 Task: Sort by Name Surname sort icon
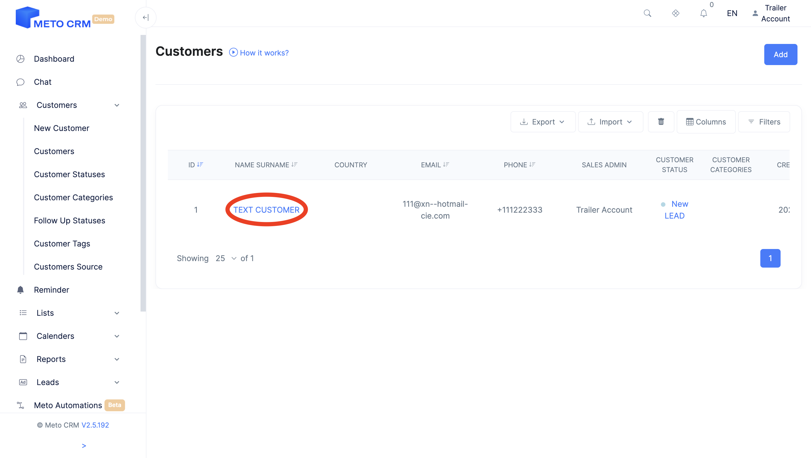click(x=294, y=164)
